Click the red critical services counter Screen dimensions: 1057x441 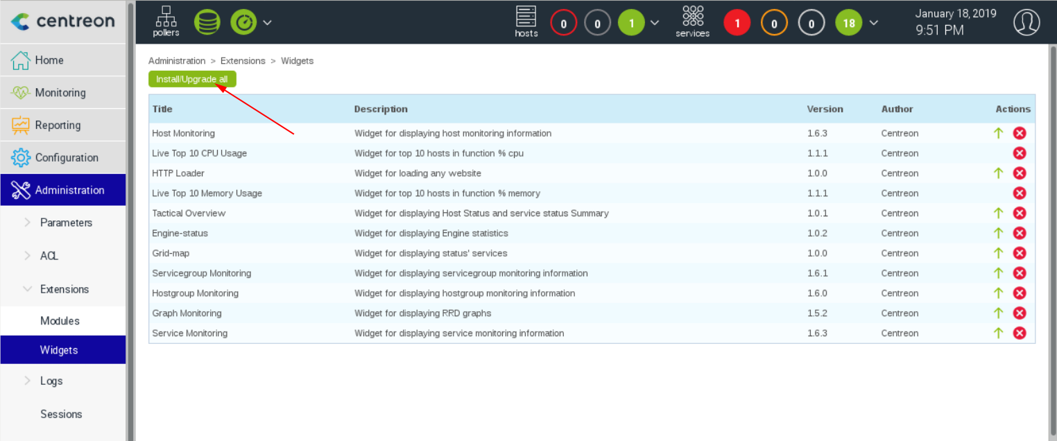coord(737,24)
